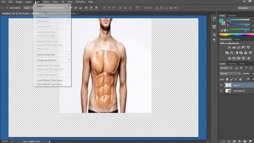Toggle lock all
254x143 pixels.
241,79
